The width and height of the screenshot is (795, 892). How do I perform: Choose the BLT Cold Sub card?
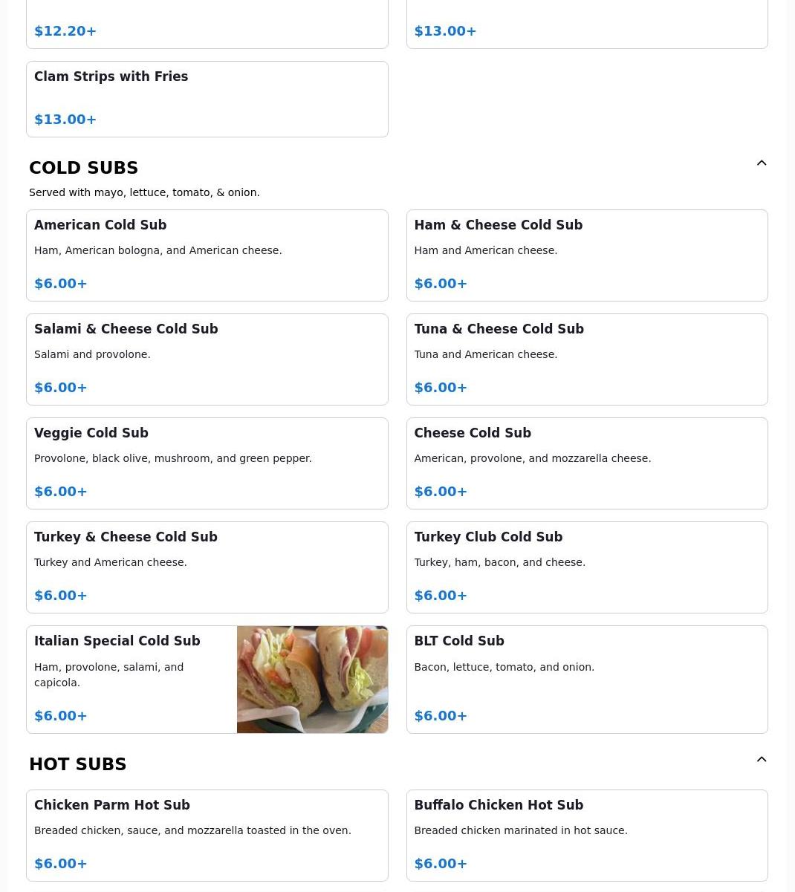tap(587, 680)
